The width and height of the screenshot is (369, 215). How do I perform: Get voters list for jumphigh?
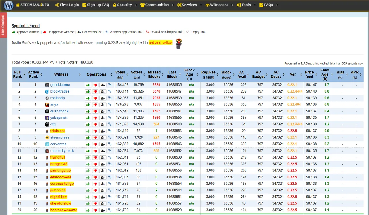click(103, 191)
